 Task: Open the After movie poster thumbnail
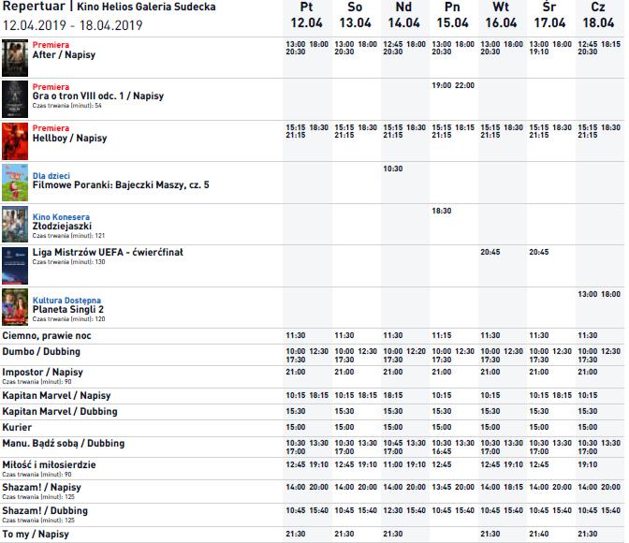[15, 58]
